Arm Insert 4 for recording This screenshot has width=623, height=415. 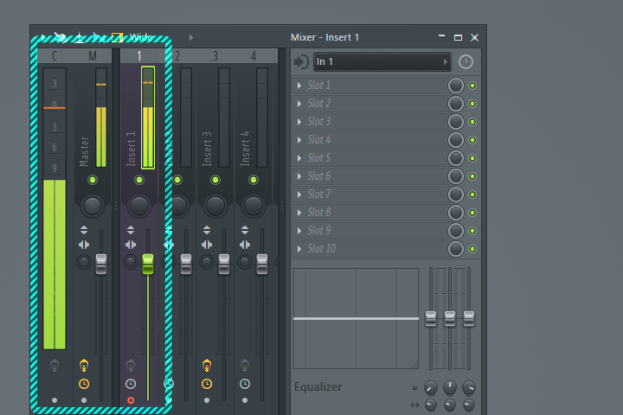coord(245,400)
